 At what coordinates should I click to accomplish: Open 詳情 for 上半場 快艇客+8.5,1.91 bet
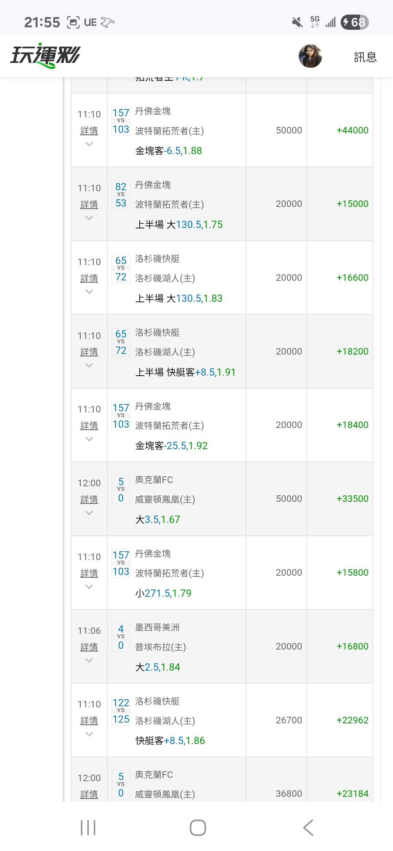pos(89,352)
